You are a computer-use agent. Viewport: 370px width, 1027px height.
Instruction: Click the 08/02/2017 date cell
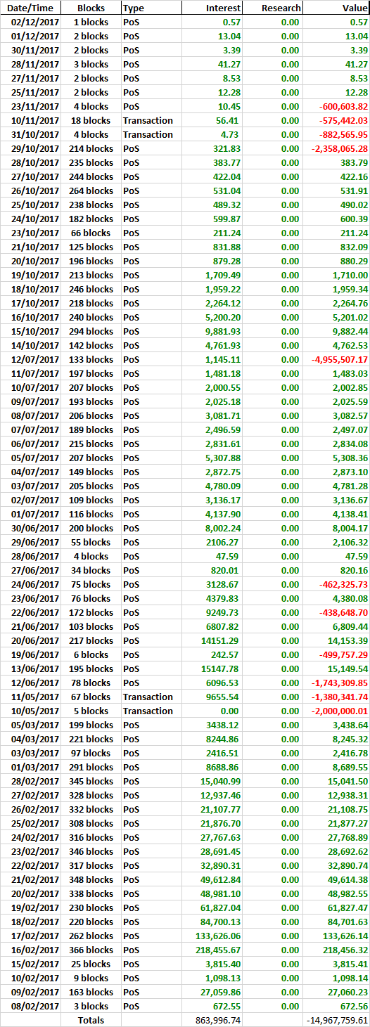click(x=30, y=1006)
